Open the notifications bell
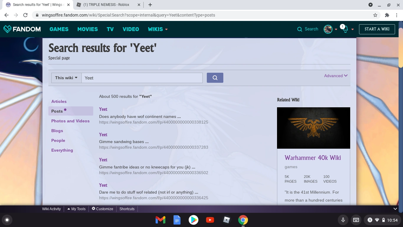This screenshot has height=227, width=403. (345, 29)
